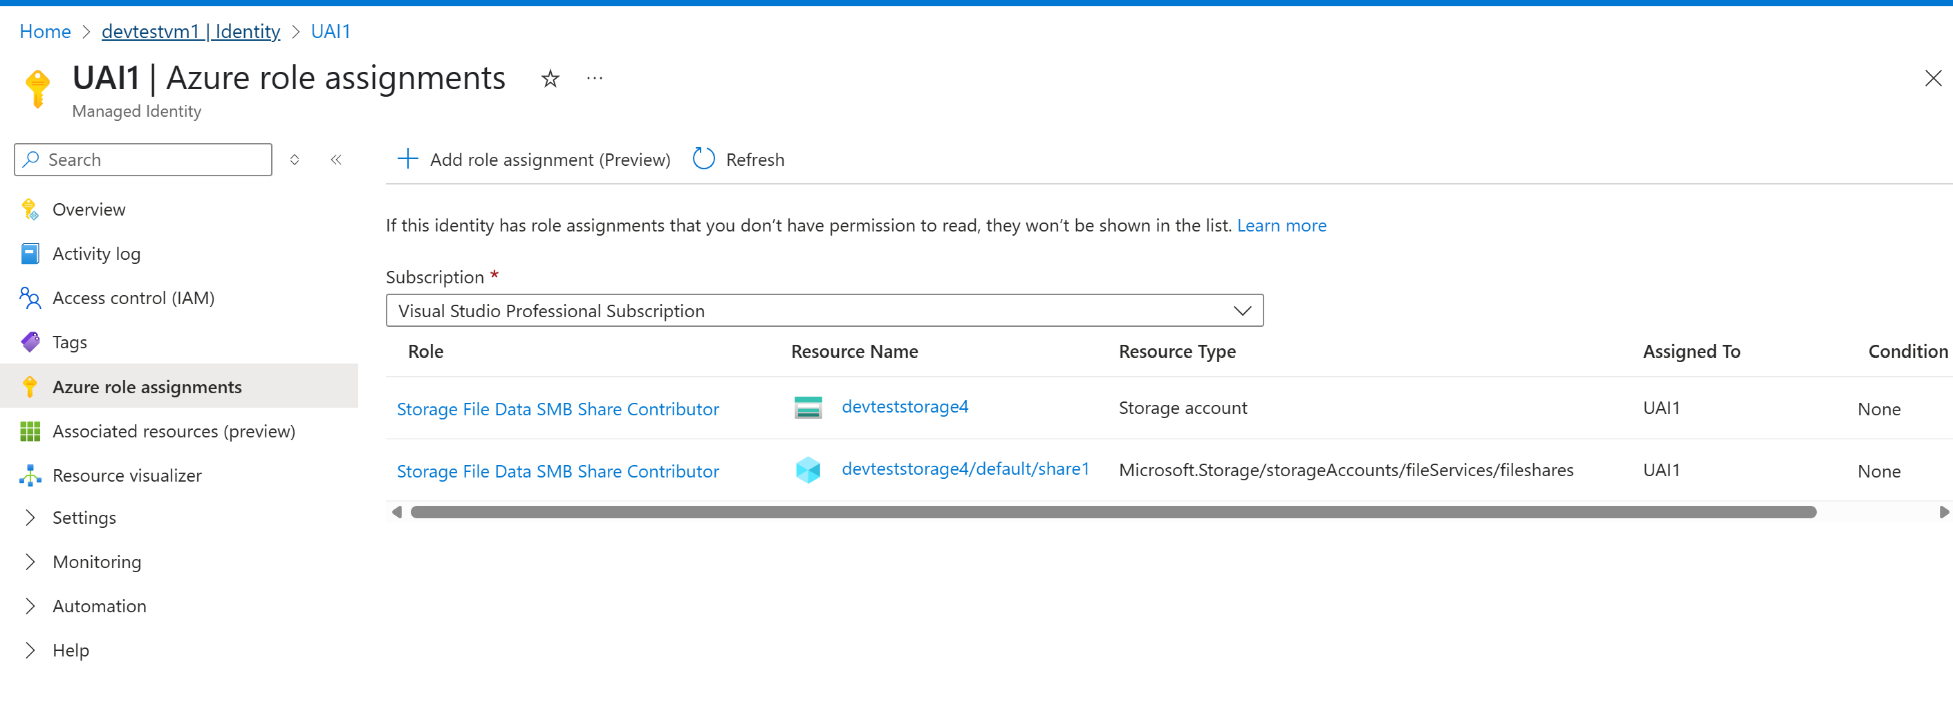Click the Managed Identity subtitle text
Viewport: 1953px width, 709px height.
tap(136, 111)
